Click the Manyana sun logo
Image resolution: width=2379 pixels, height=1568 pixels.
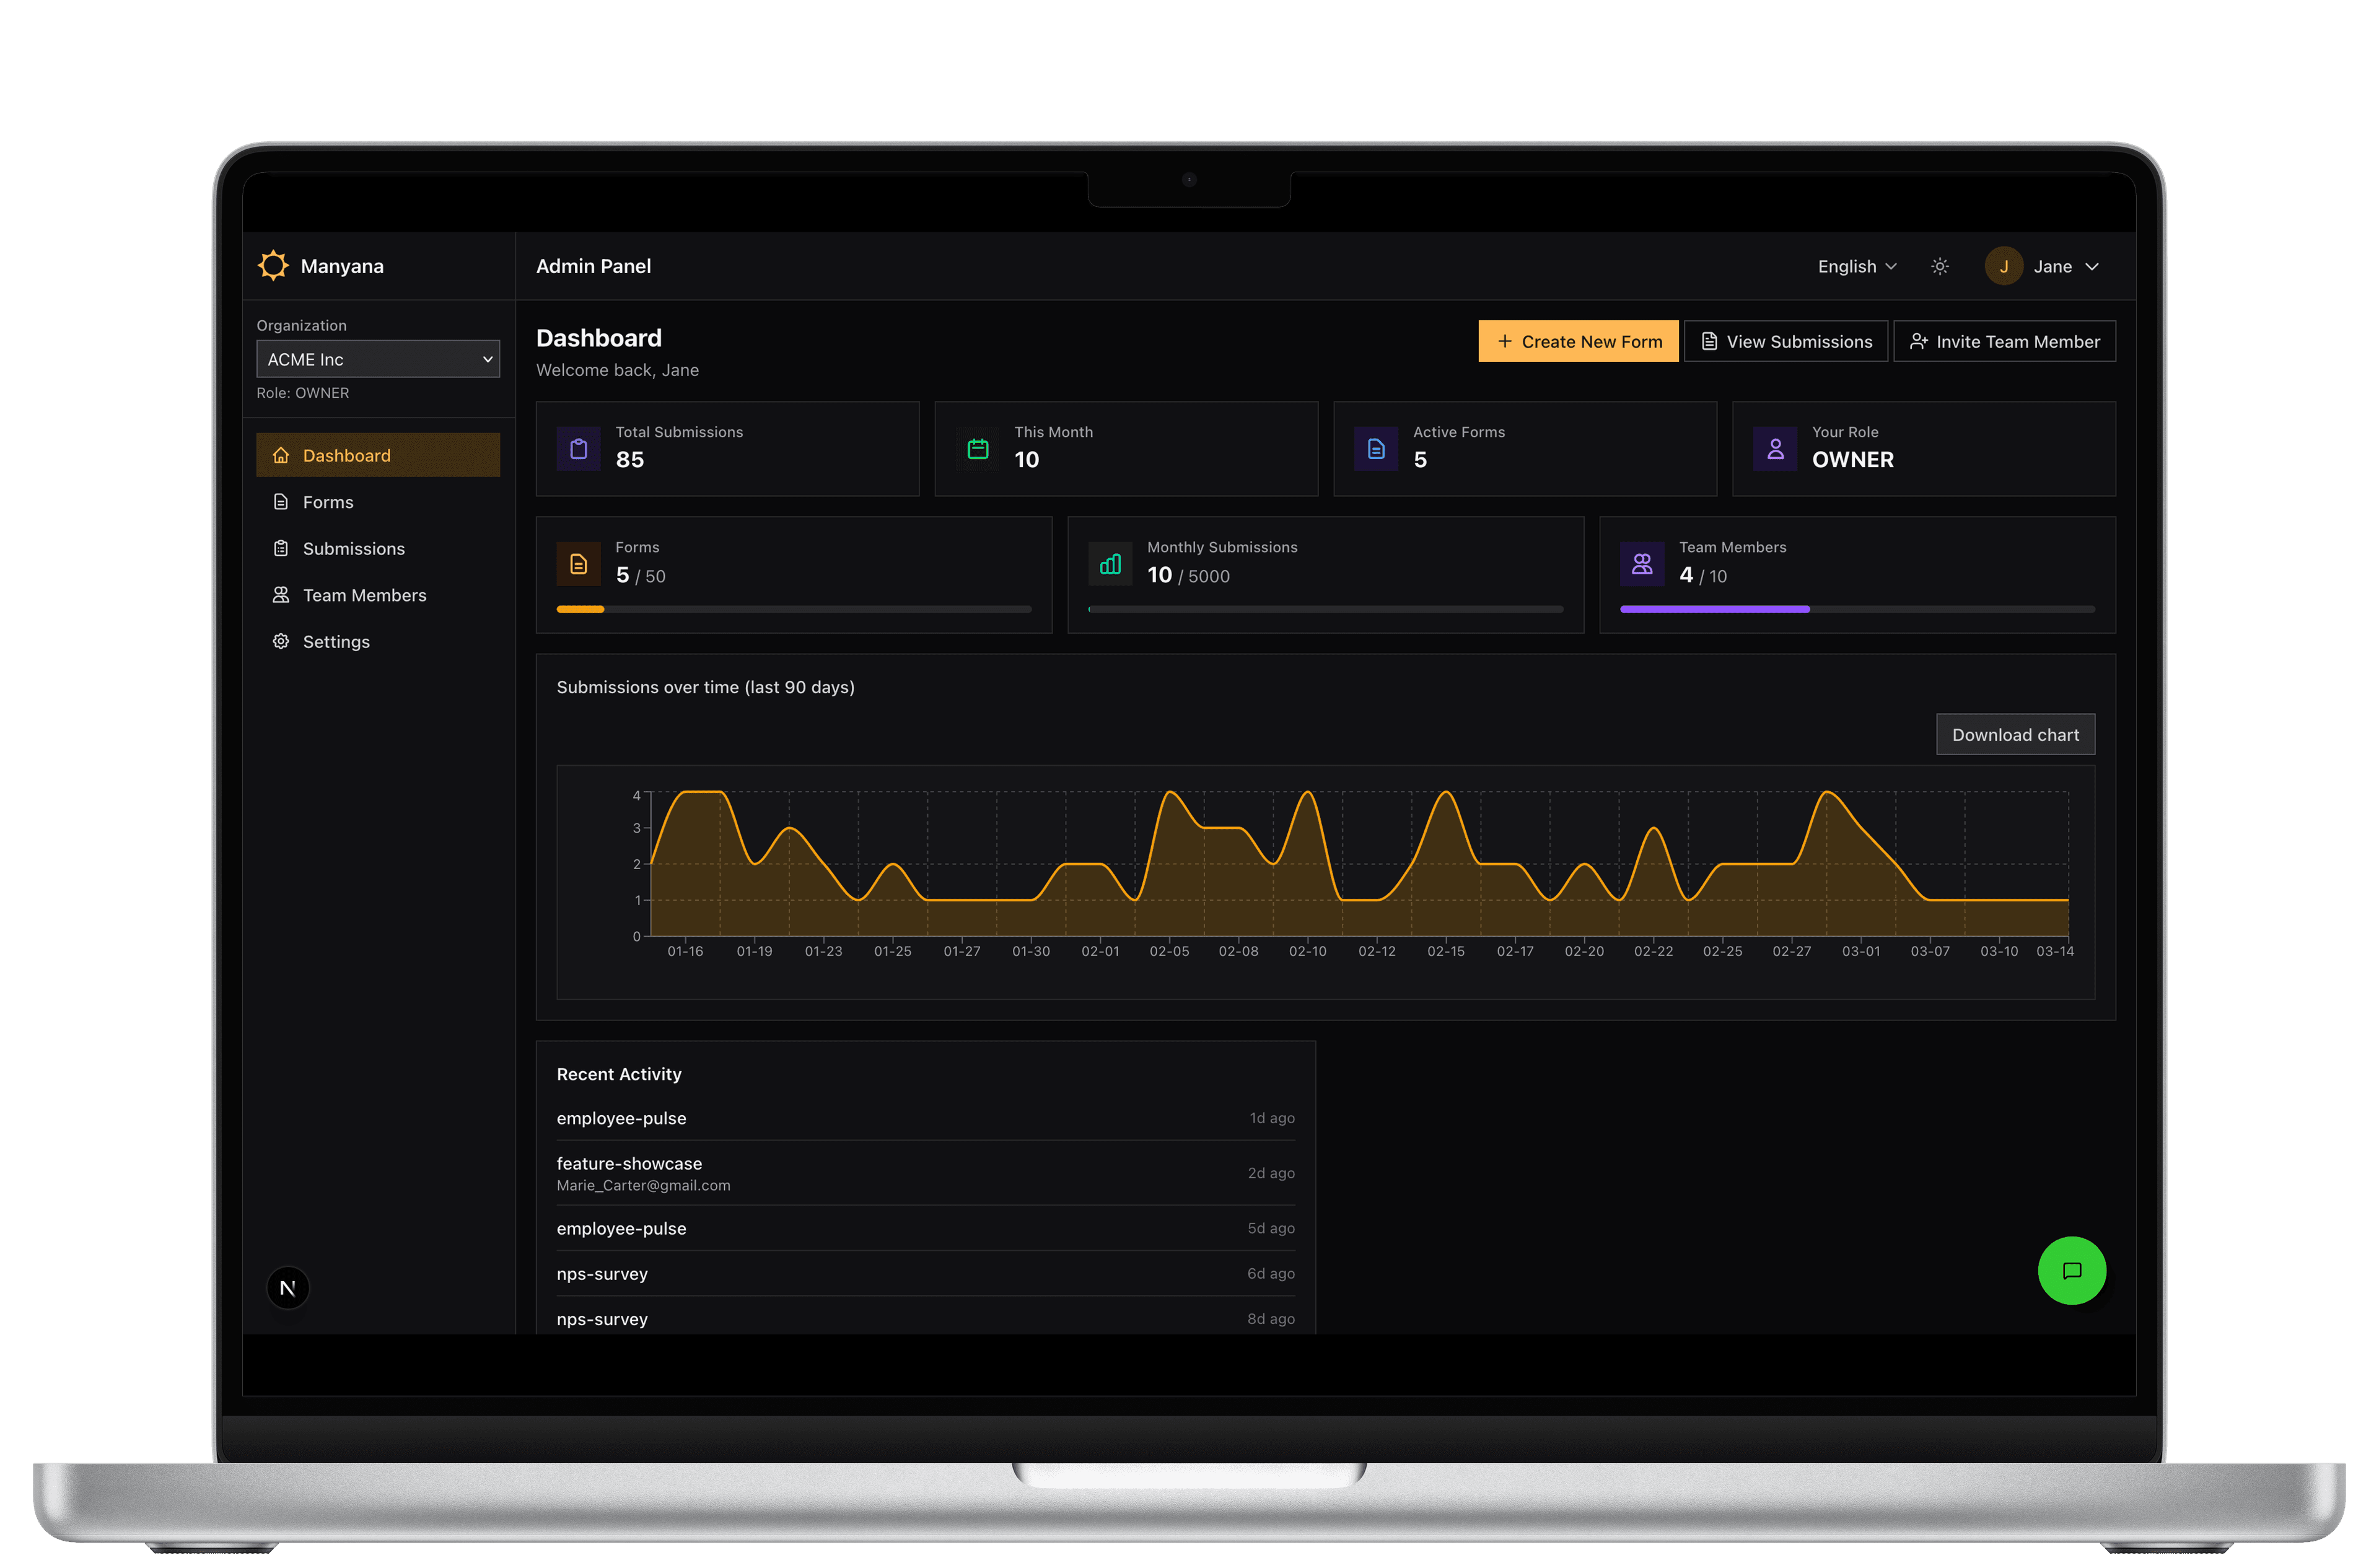click(x=273, y=265)
